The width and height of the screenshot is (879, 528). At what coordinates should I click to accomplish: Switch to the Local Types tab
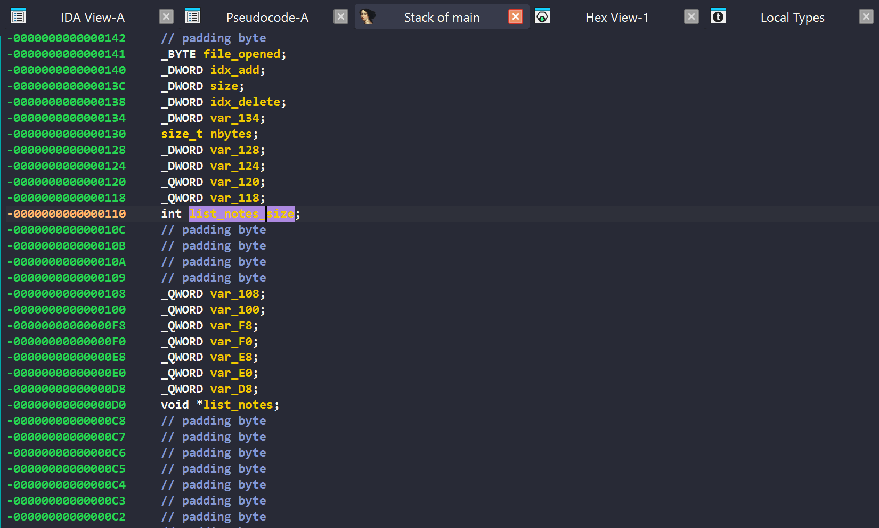click(792, 18)
